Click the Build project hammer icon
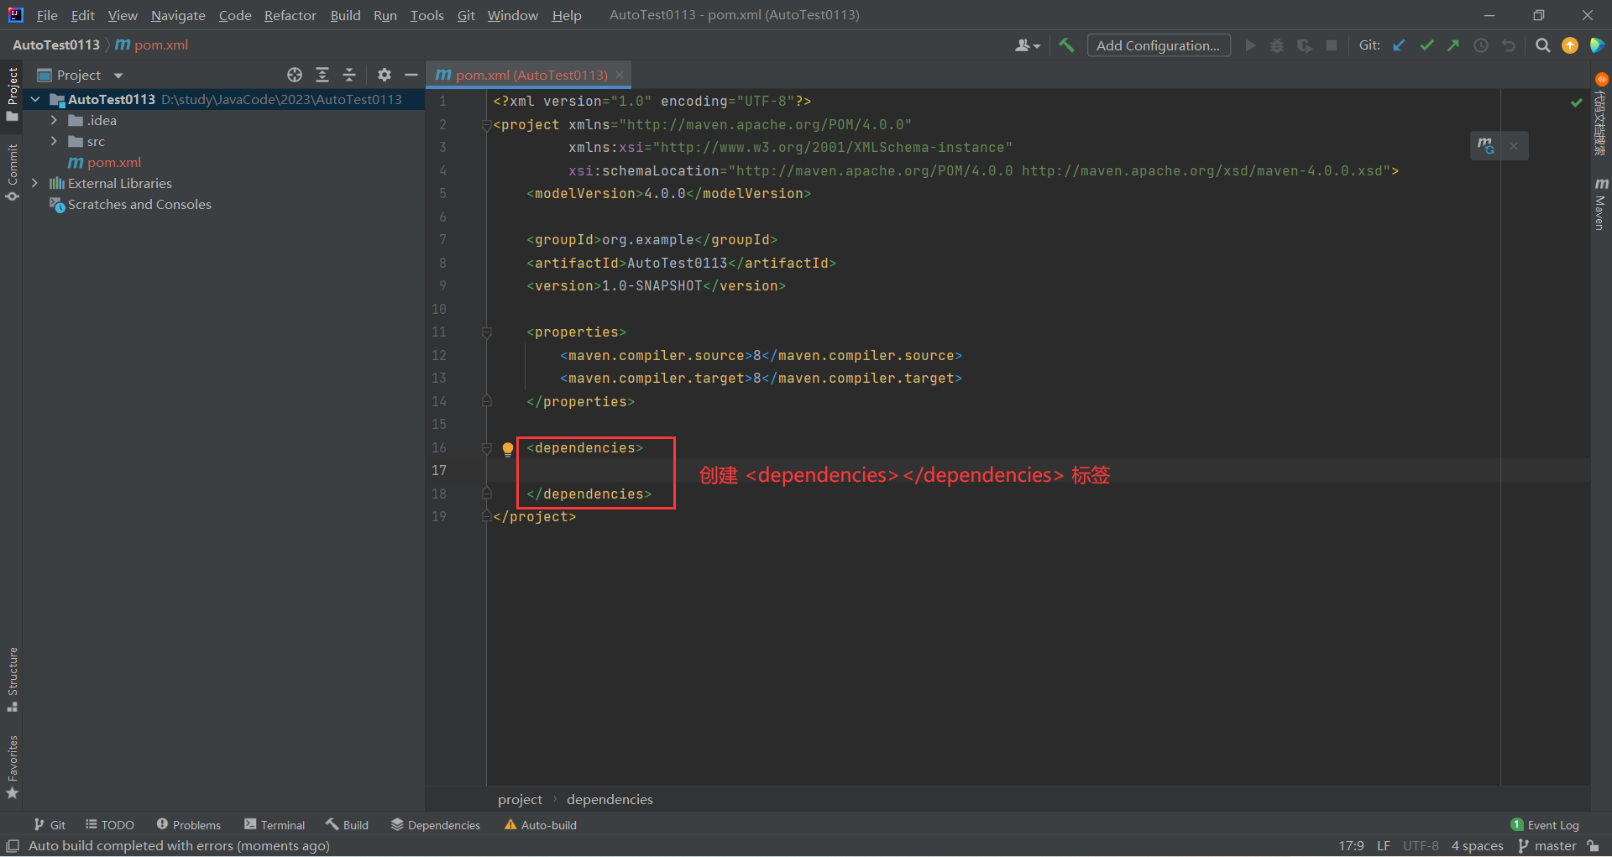The image size is (1612, 857). (x=1066, y=45)
